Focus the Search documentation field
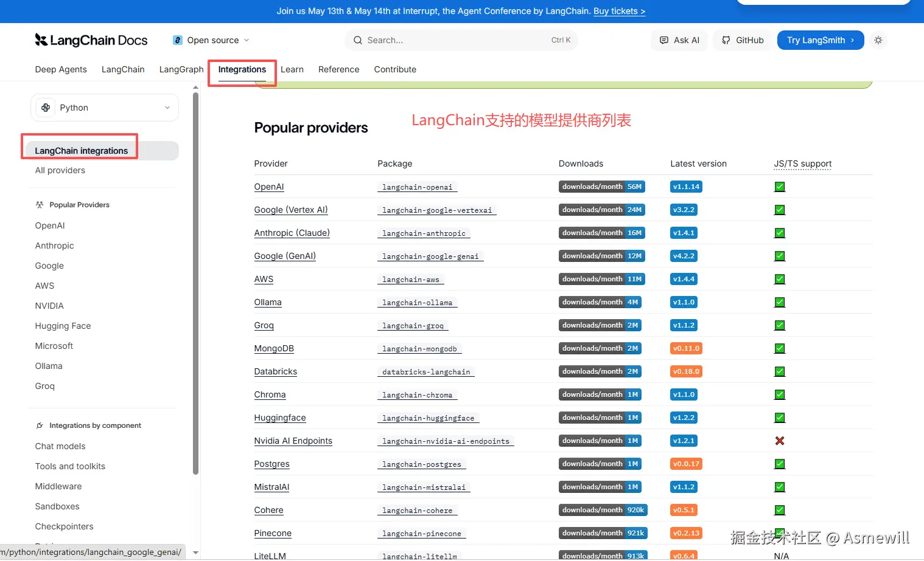This screenshot has height=561, width=924. click(x=461, y=40)
